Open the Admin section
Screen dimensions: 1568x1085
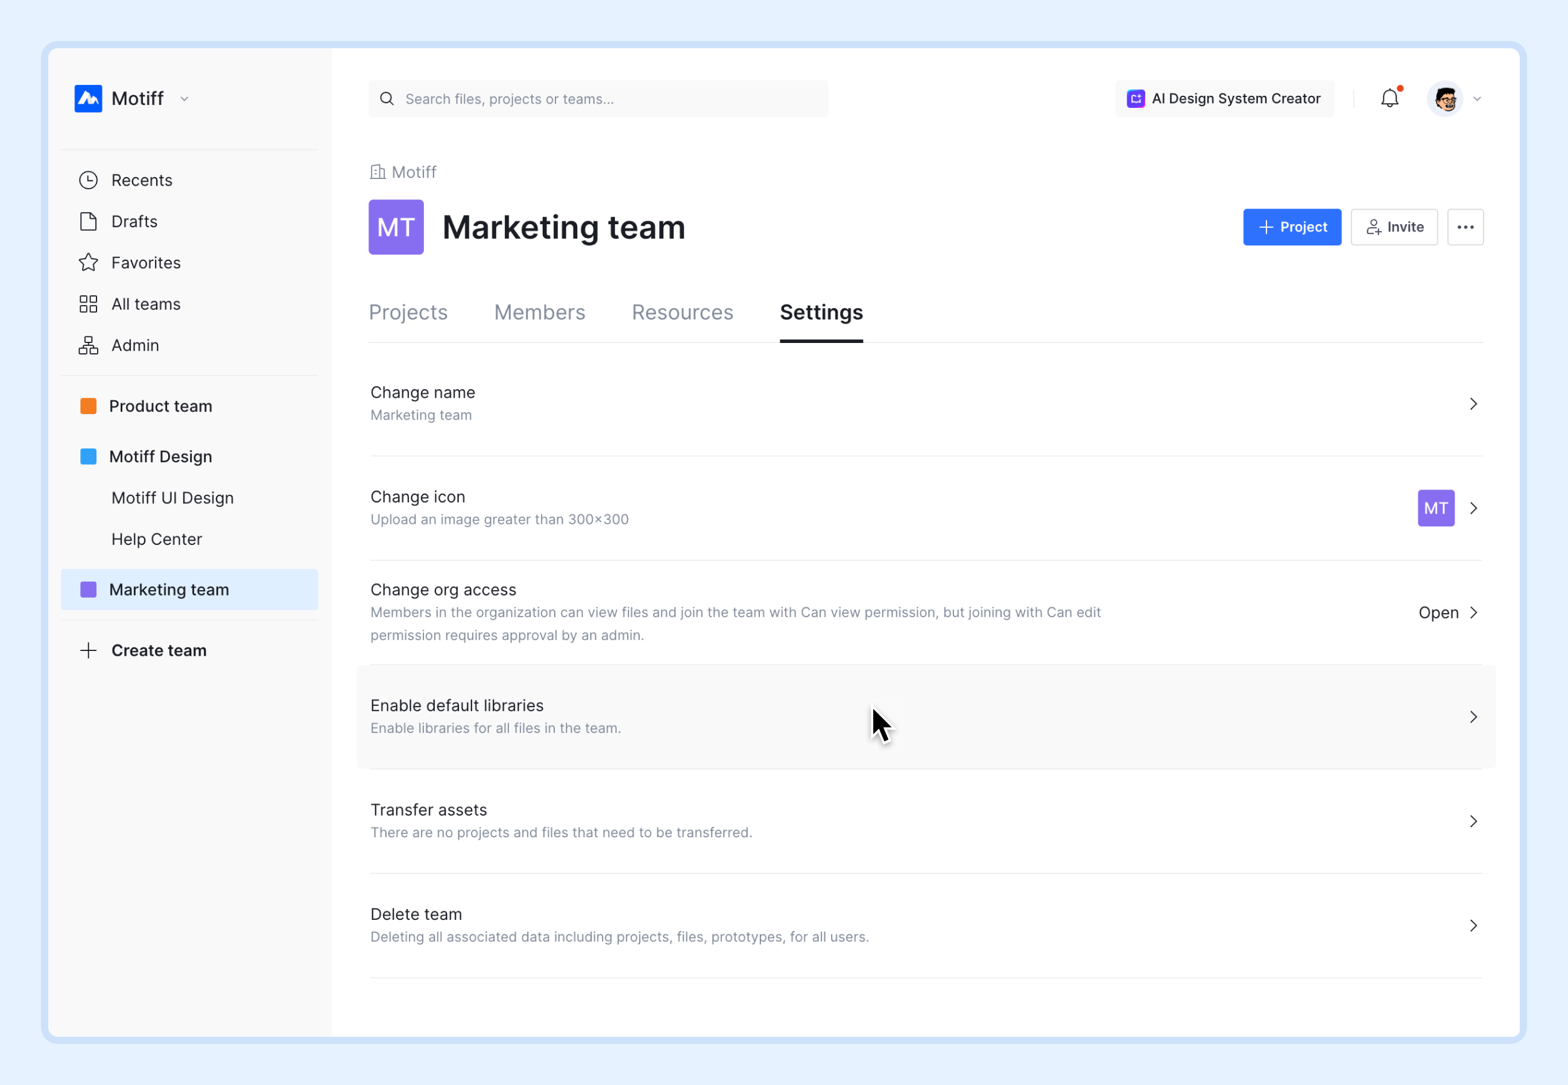[135, 345]
